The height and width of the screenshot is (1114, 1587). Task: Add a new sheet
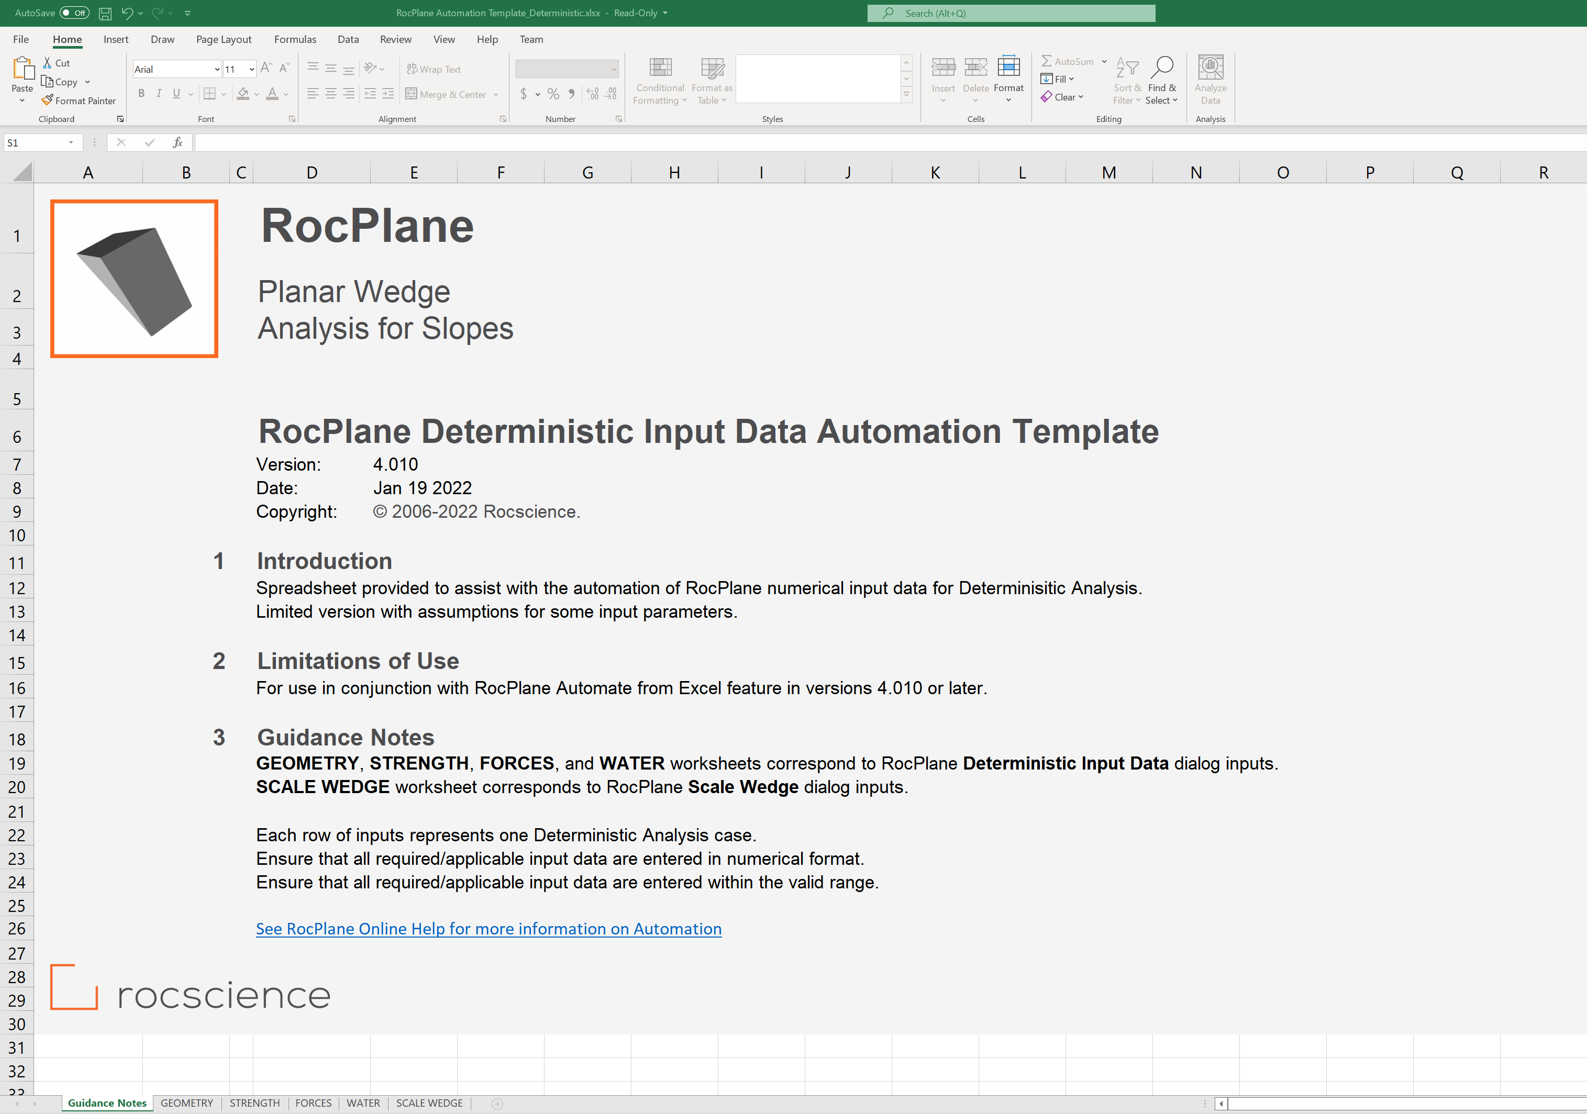pos(497,1104)
